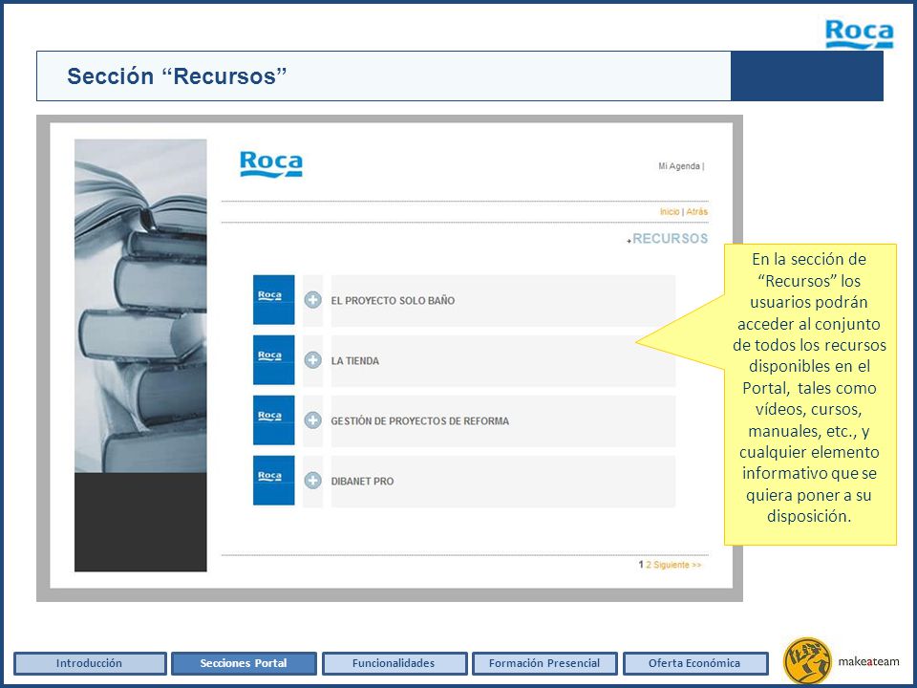Click the Sección "Recursos" slide title
This screenshot has width=917, height=688.
[x=178, y=76]
